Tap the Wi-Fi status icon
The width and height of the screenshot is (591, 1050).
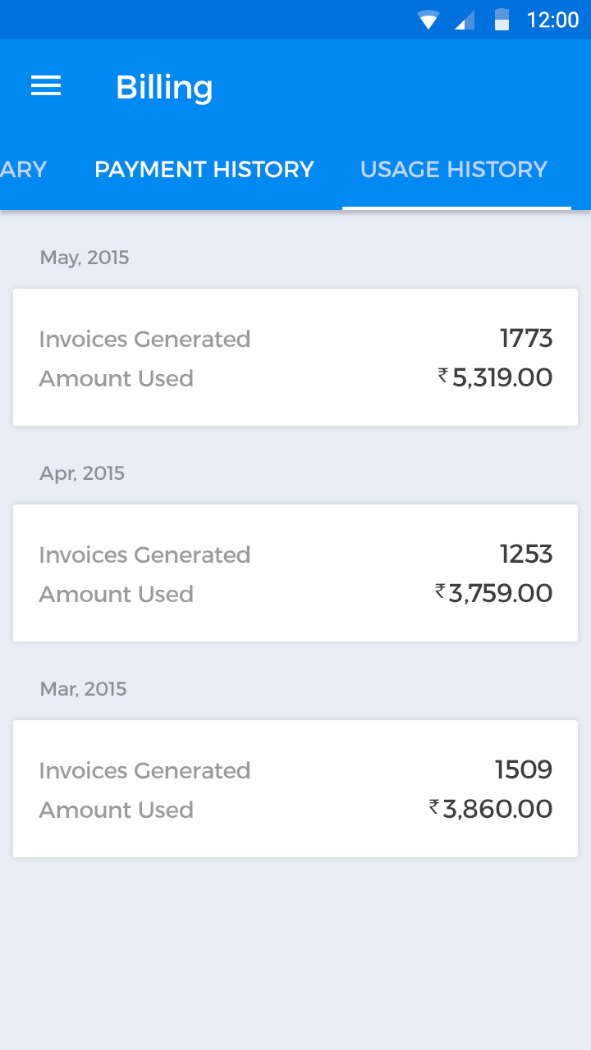tap(428, 21)
